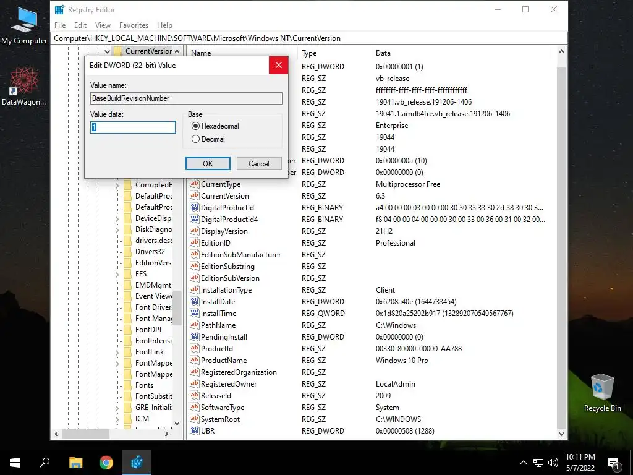Click the CurrentVersion string value icon
The image size is (633, 475).
(195, 195)
